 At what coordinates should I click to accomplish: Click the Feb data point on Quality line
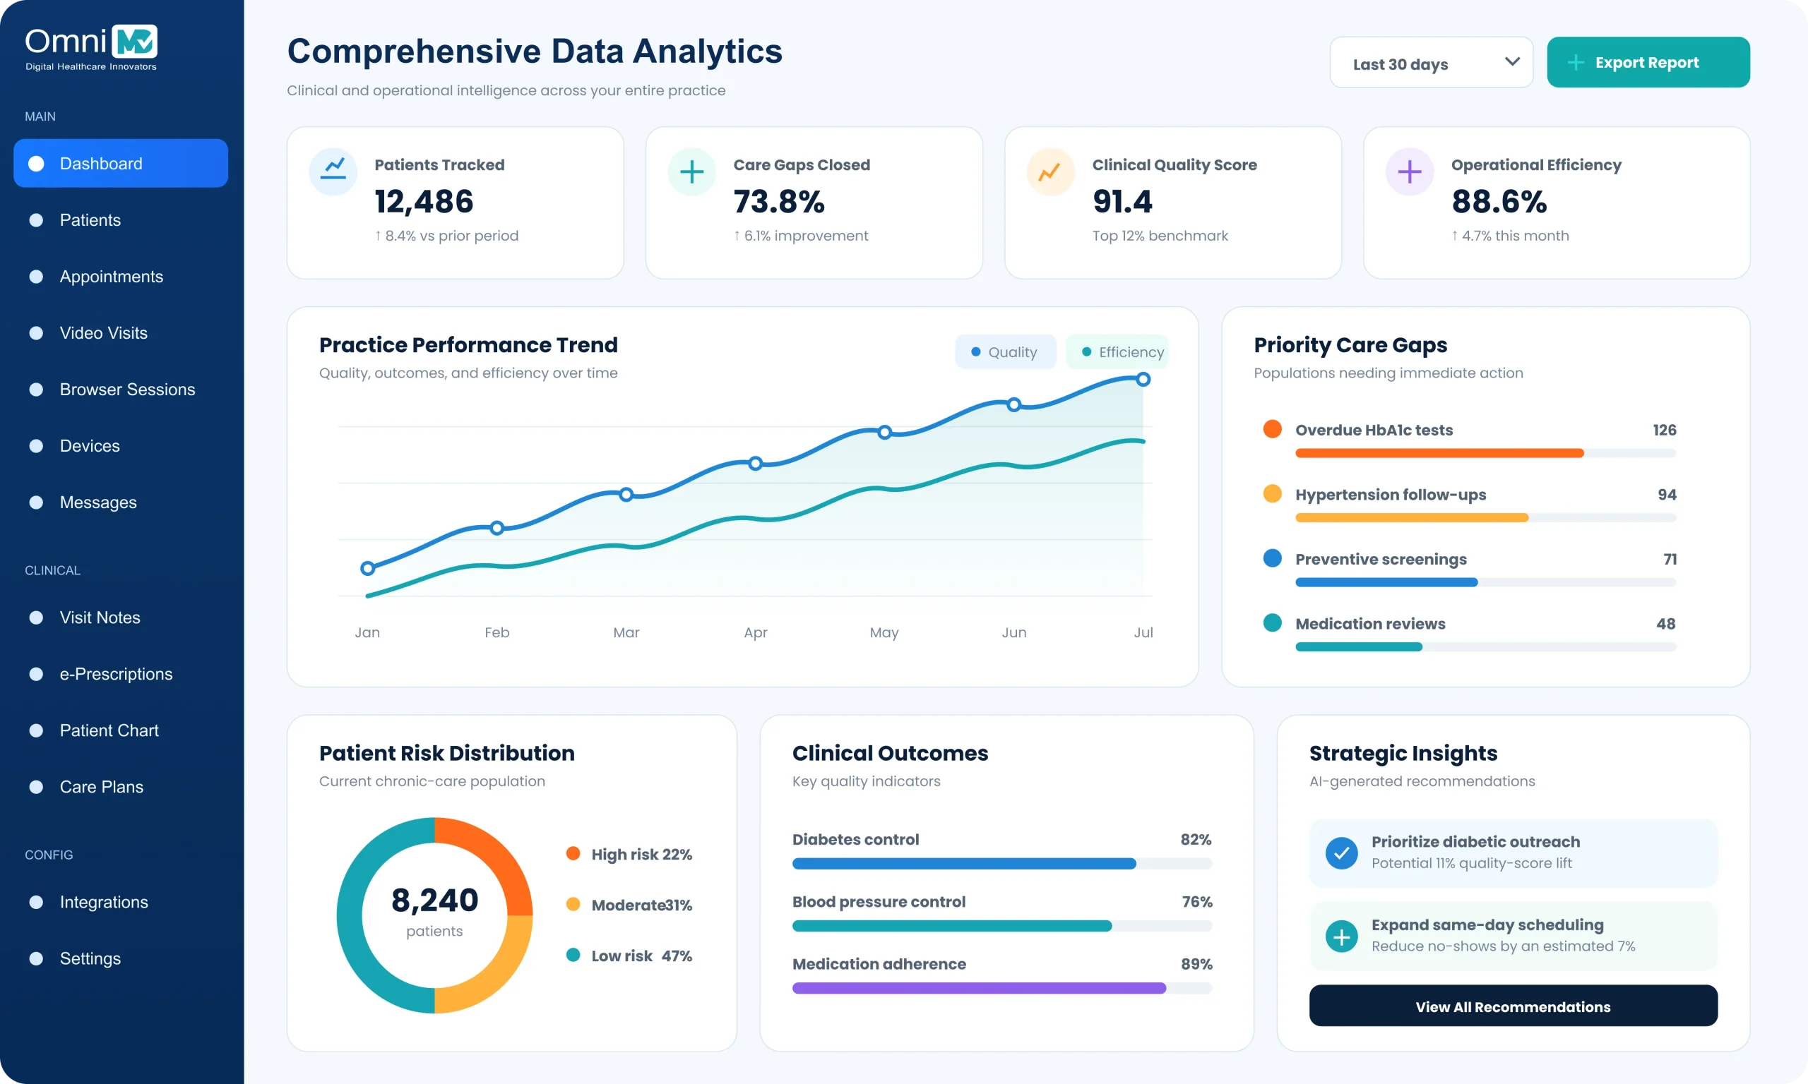click(497, 527)
